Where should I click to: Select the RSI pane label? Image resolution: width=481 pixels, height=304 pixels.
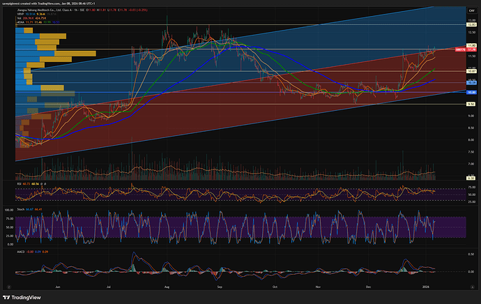tap(19, 185)
